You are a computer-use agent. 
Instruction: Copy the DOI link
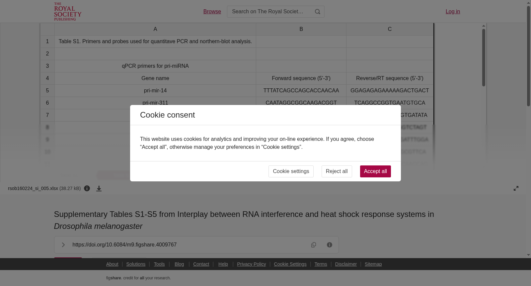[x=314, y=245]
